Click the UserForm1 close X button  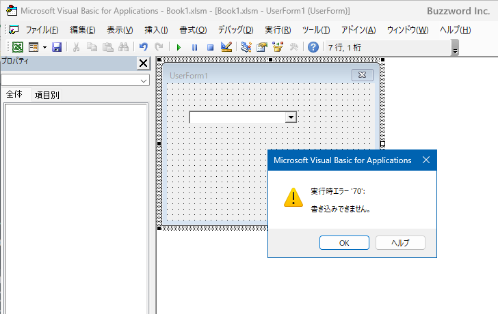pos(363,75)
